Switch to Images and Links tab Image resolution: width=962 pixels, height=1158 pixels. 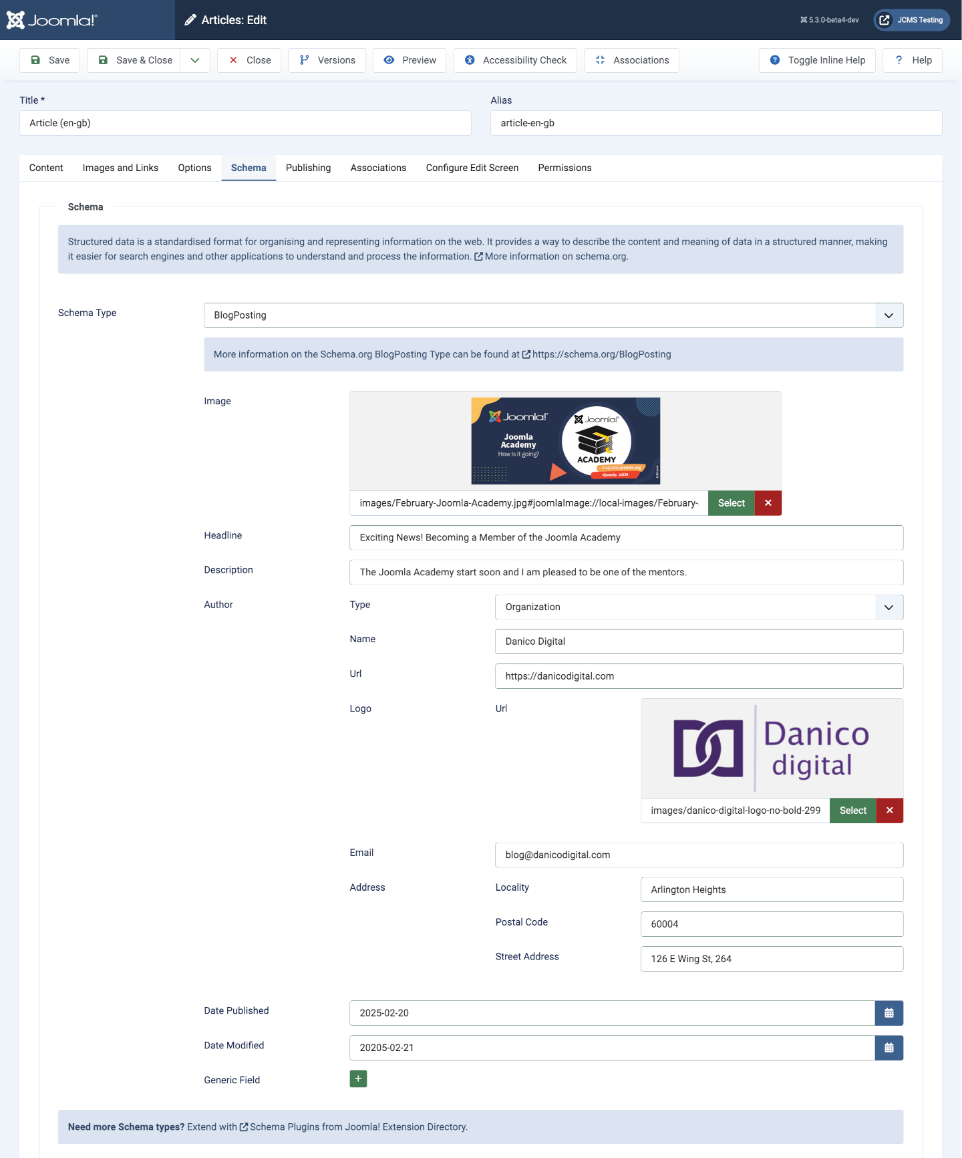point(120,168)
